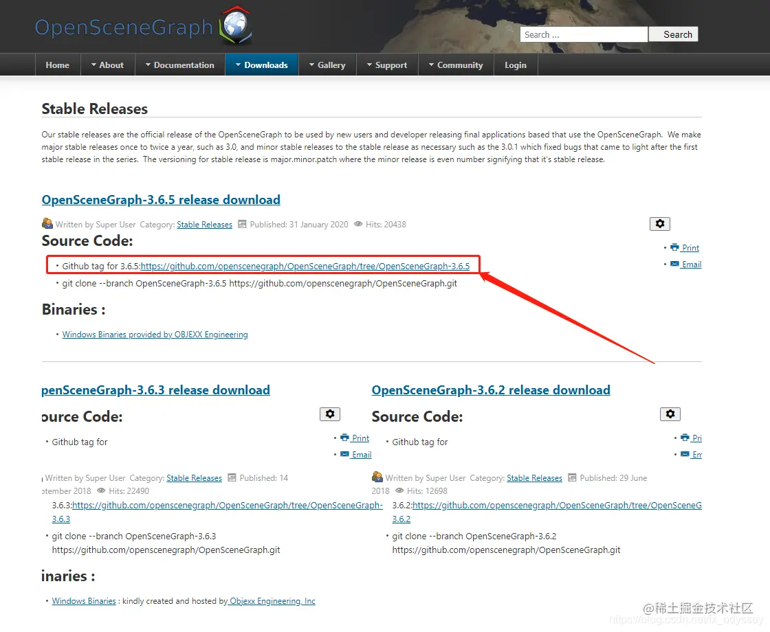The width and height of the screenshot is (770, 632).
Task: Open Stable Releases category link for 3.6.2
Action: tap(534, 478)
